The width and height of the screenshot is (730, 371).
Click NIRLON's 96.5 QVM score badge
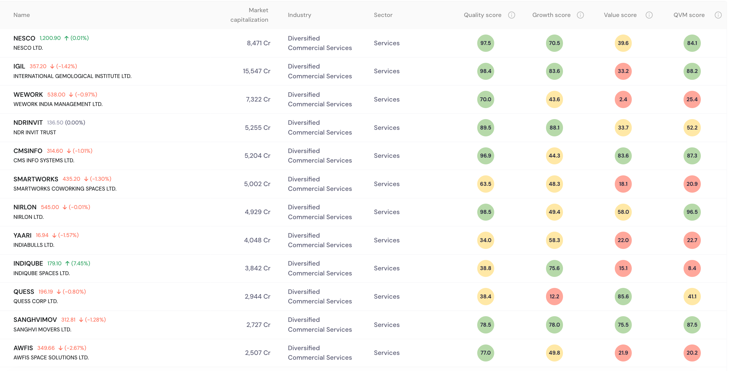pyautogui.click(x=692, y=212)
